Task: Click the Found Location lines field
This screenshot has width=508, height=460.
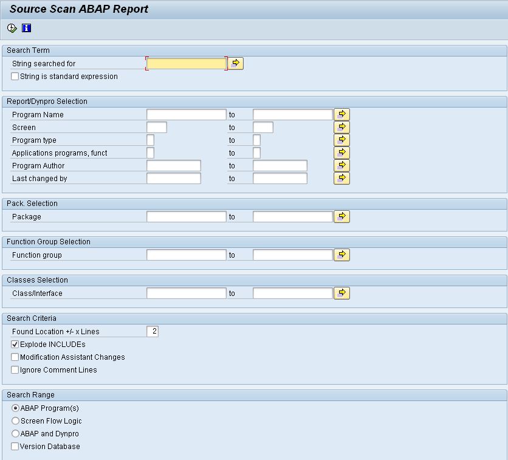Action: (153, 331)
